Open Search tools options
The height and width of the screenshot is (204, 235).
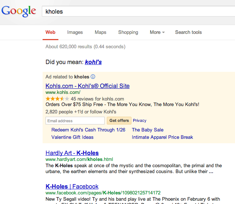pos(188,32)
